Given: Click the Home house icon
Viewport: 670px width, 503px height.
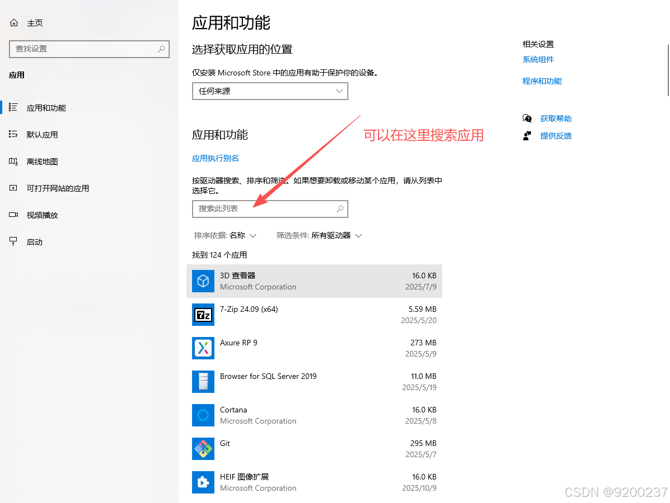Looking at the screenshot, I should tap(14, 23).
